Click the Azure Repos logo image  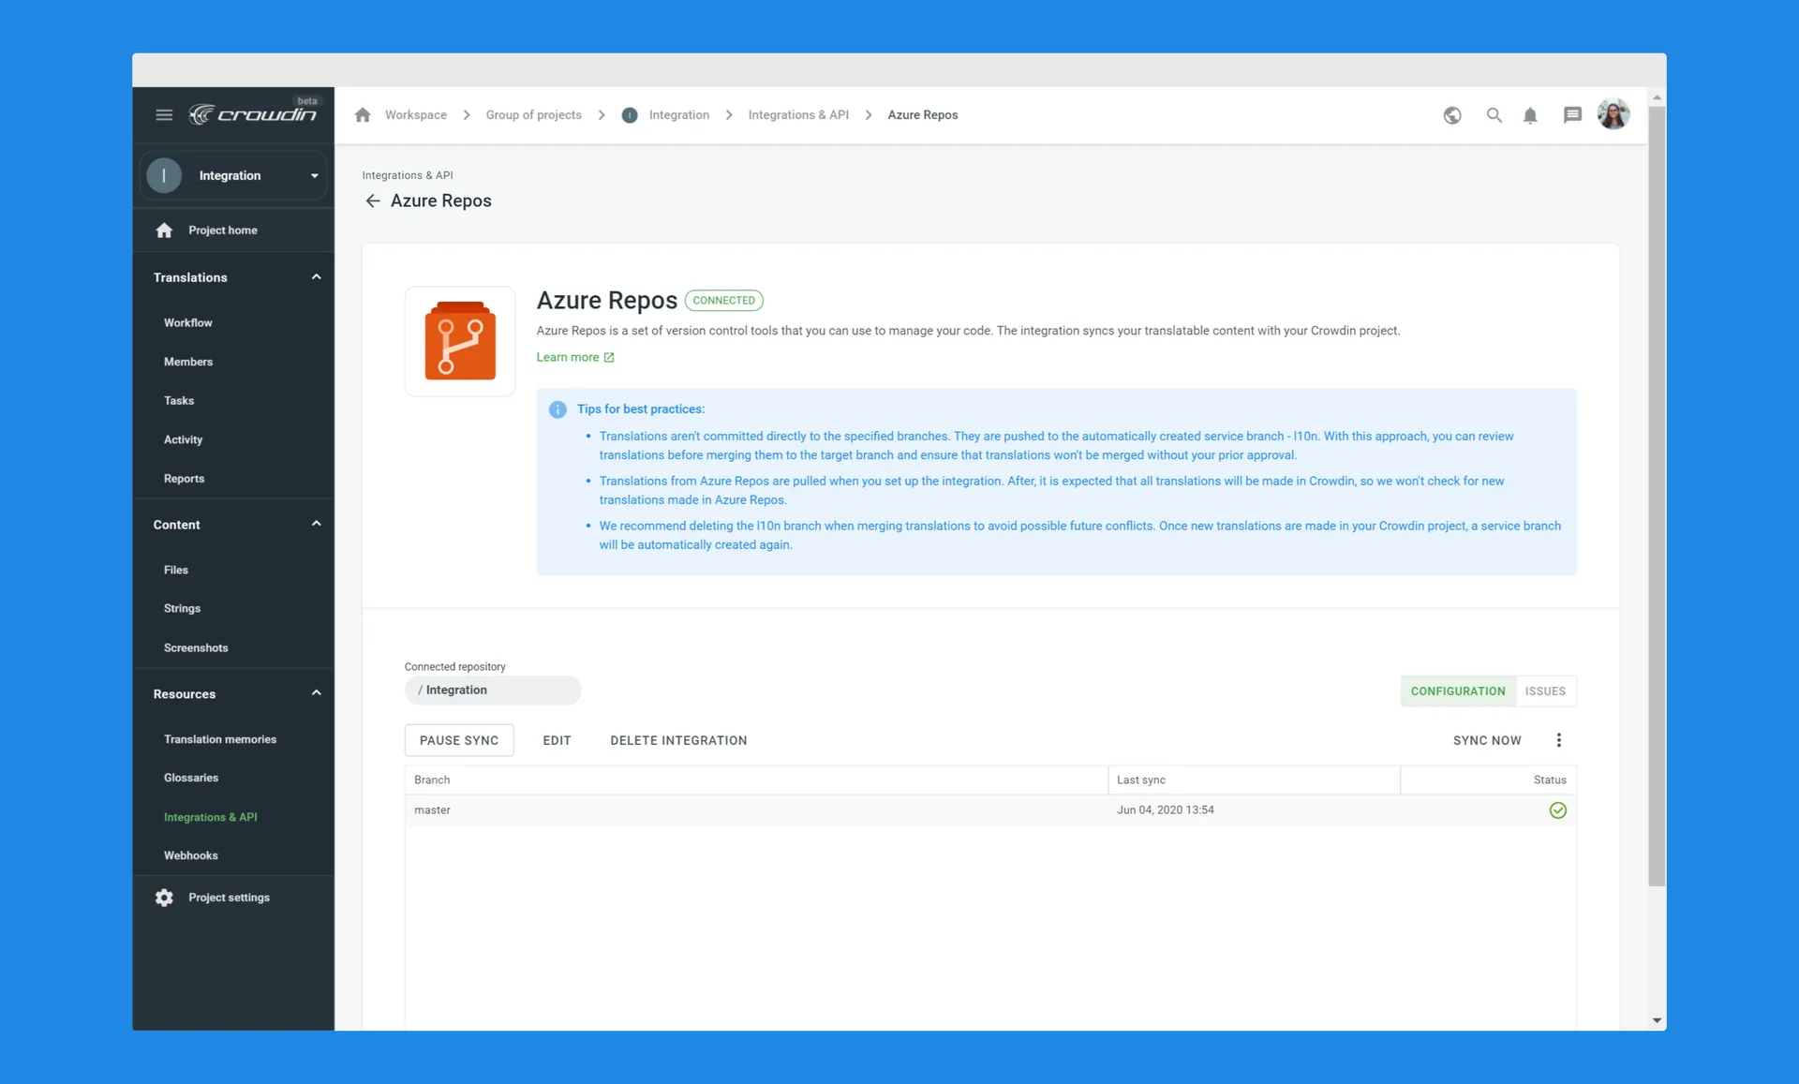pyautogui.click(x=460, y=341)
